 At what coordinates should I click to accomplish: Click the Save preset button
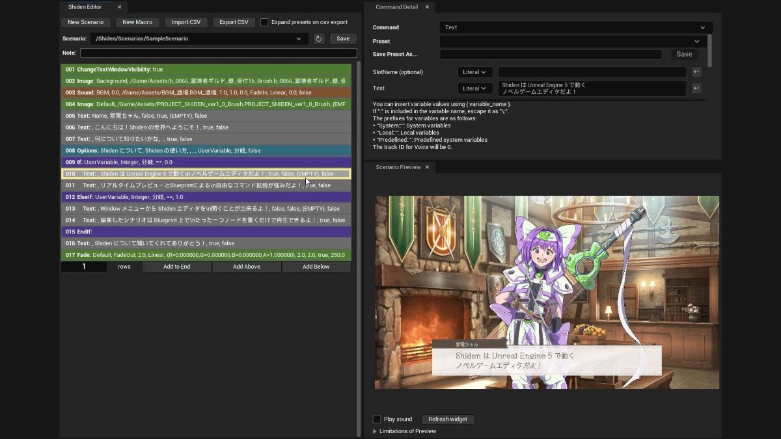click(x=684, y=55)
